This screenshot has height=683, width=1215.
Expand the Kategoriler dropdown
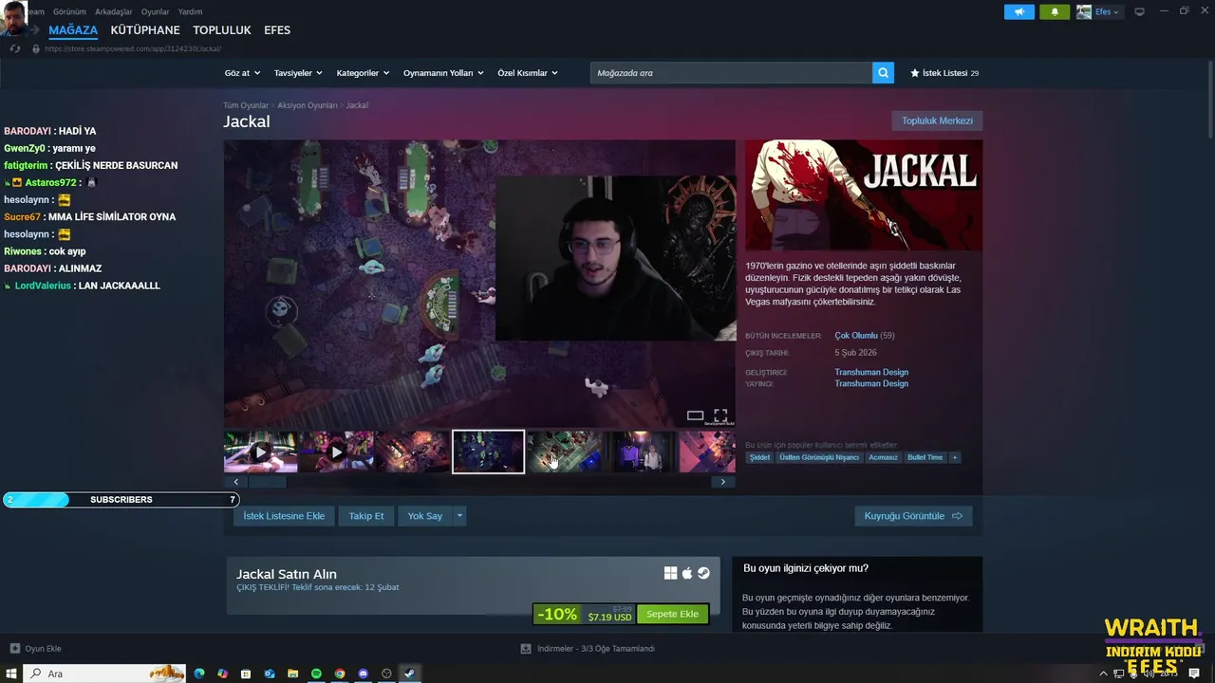[363, 73]
